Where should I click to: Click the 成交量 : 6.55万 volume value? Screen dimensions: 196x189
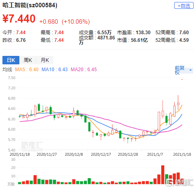95,33
